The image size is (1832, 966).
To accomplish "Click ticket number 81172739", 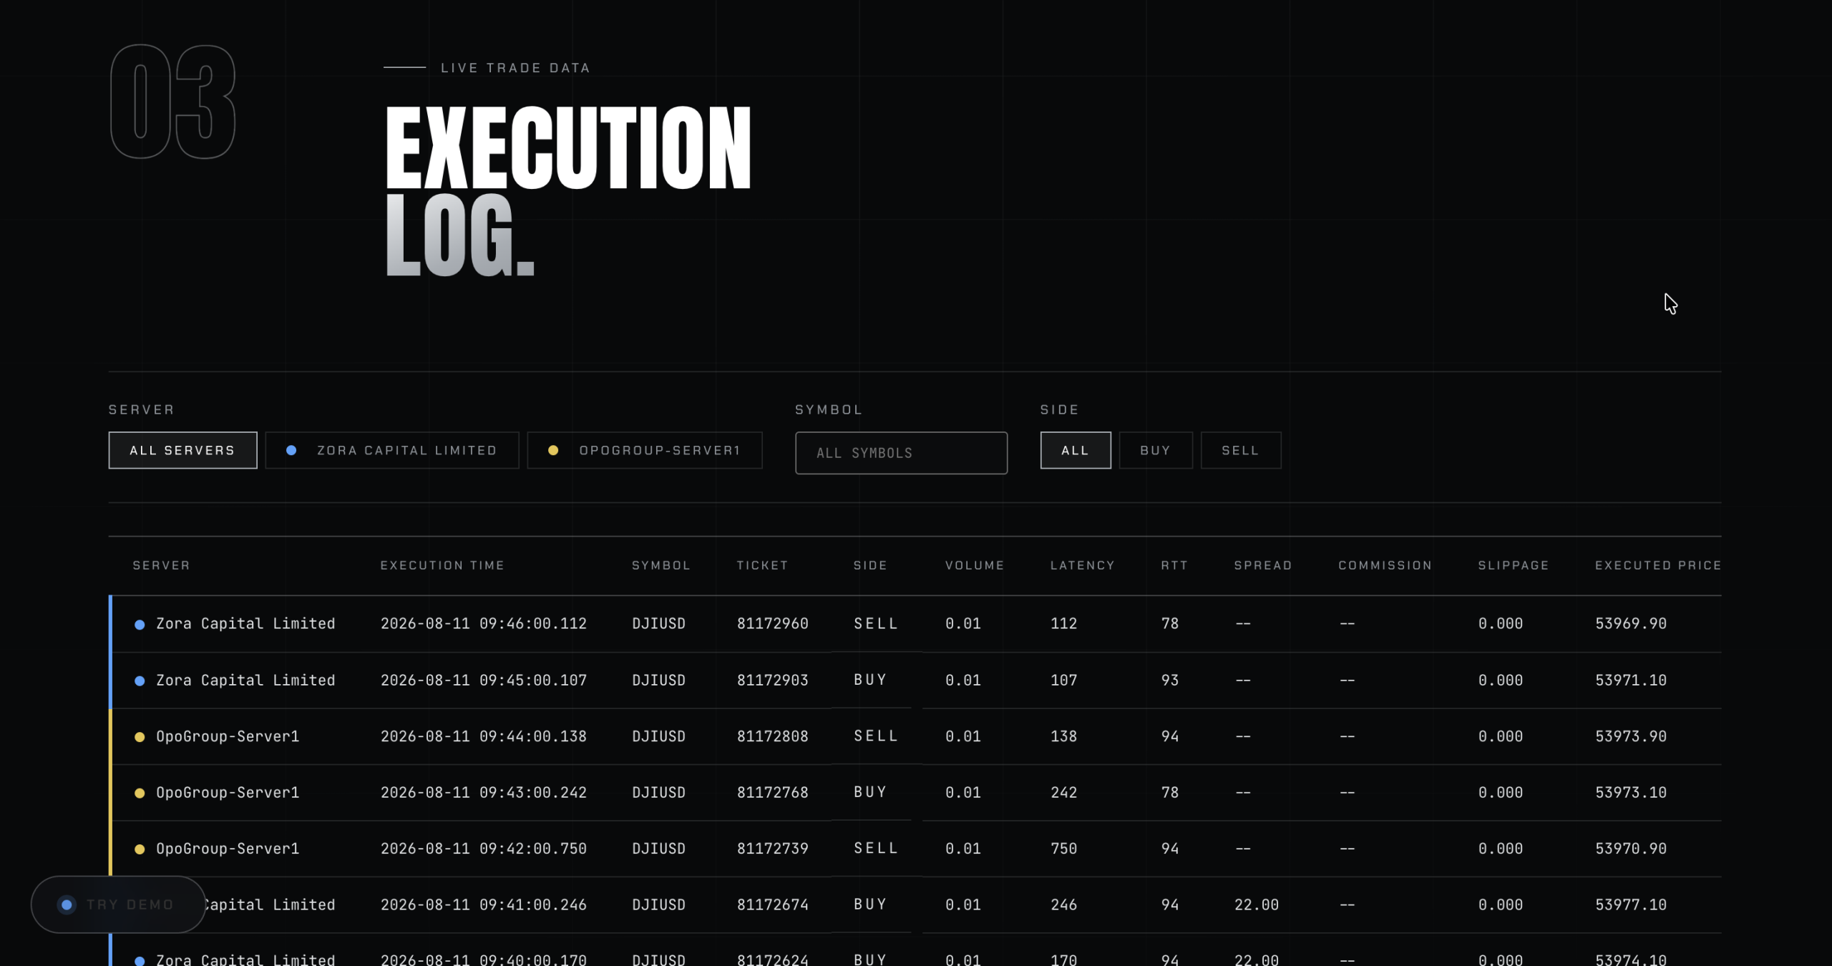I will point(773,849).
